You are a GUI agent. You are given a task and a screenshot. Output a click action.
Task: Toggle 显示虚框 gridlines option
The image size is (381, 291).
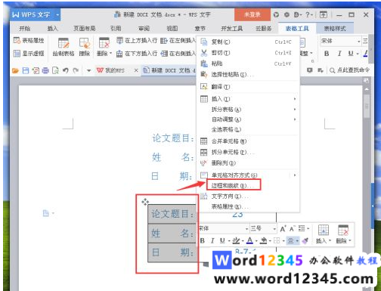coord(29,53)
